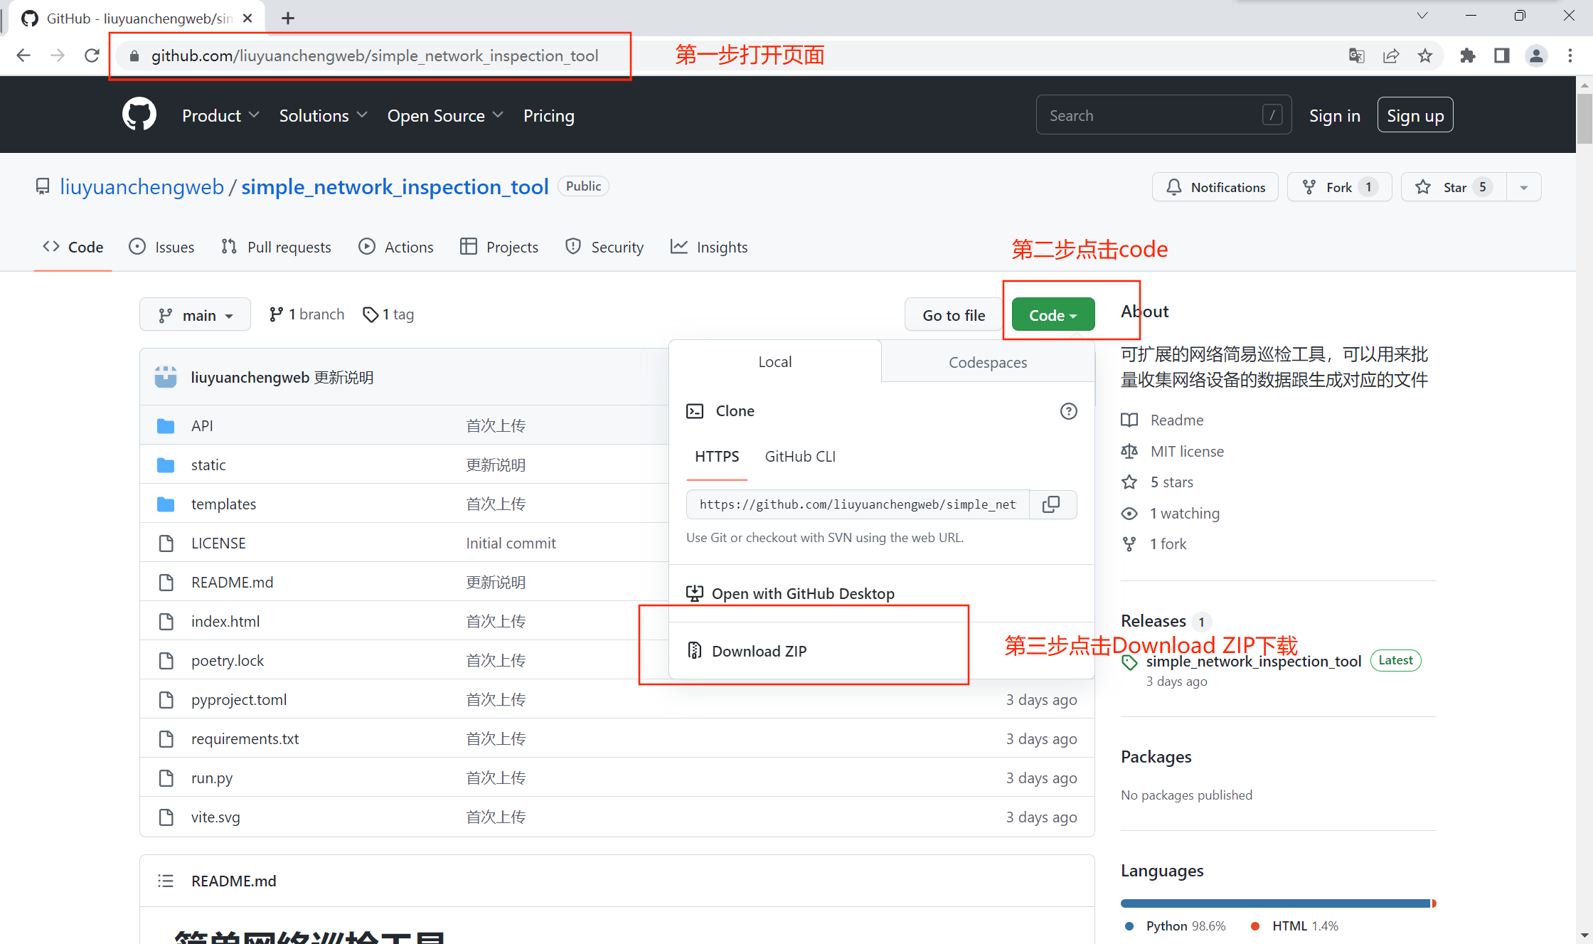Image resolution: width=1593 pixels, height=944 pixels.
Task: Click the site lock icon in address bar
Action: [x=134, y=55]
